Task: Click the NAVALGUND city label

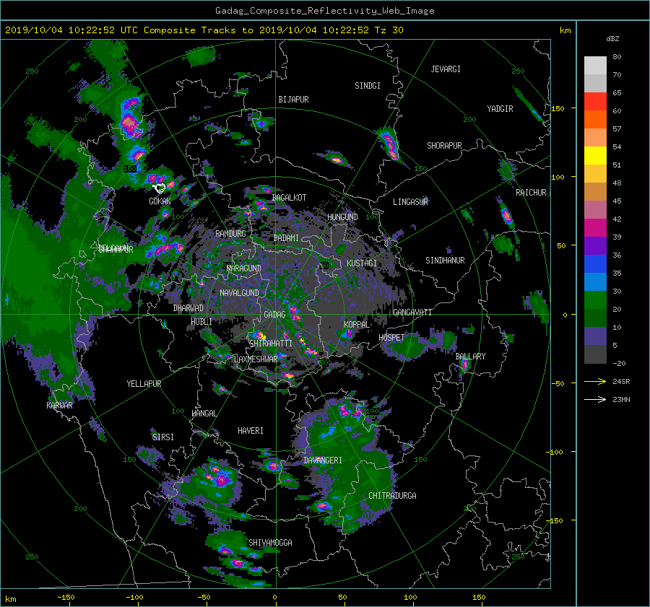Action: click(x=239, y=293)
